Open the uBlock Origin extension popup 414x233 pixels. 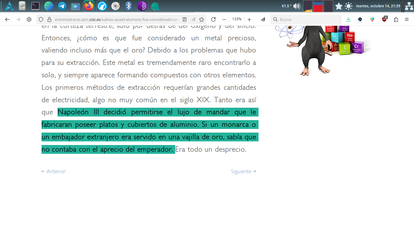coord(384,19)
